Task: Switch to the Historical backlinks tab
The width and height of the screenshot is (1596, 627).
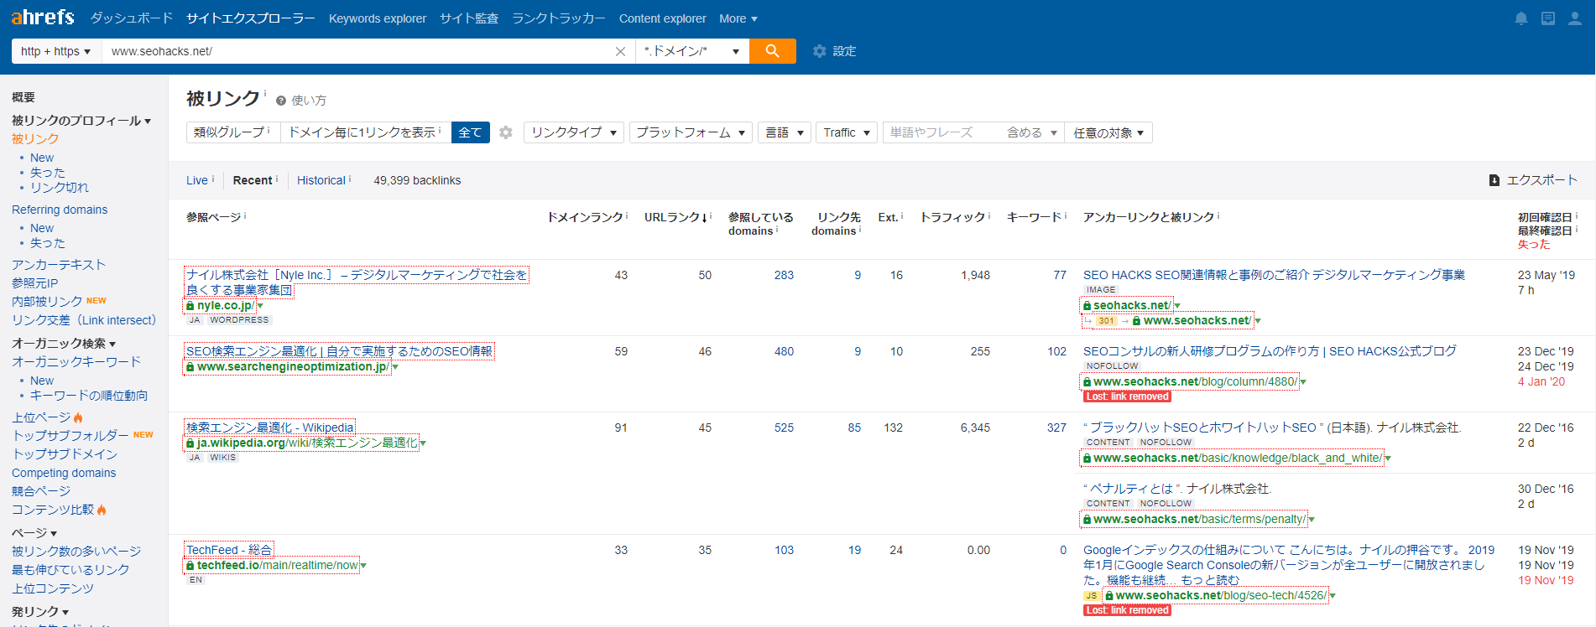Action: (x=321, y=180)
